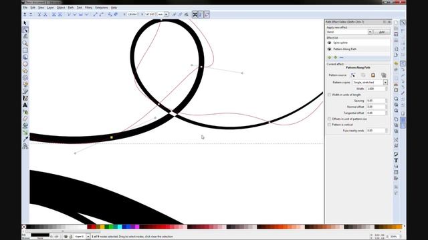This screenshot has height=240, width=428.
Task: Open the Object menu
Action: pyautogui.click(x=61, y=7)
